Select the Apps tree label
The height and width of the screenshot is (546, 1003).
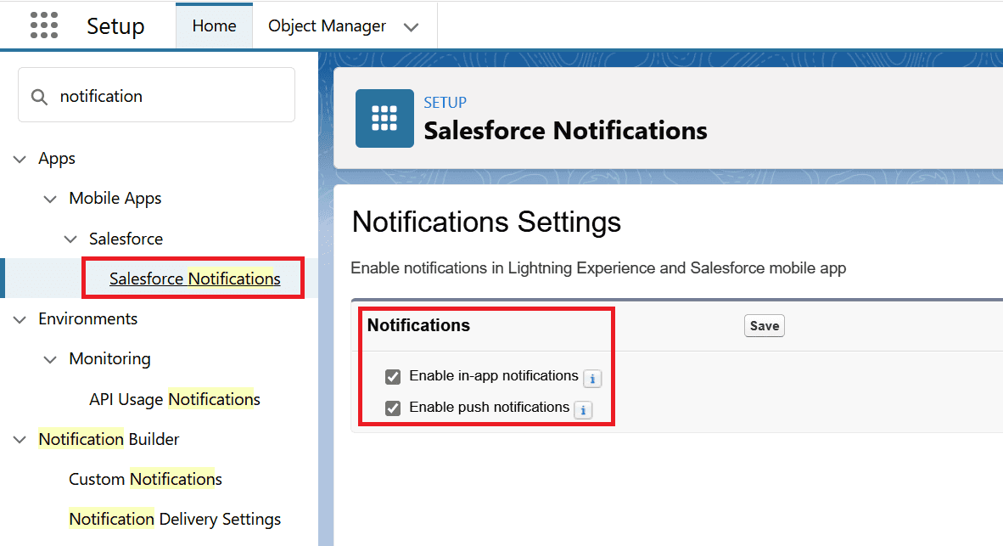point(57,159)
